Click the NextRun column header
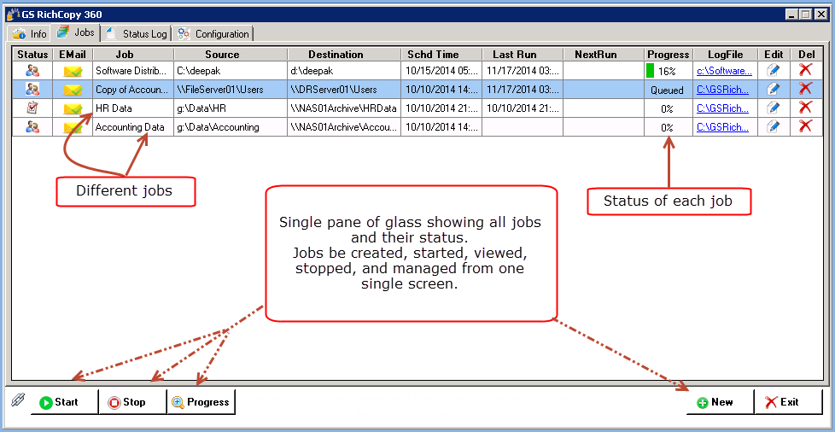This screenshot has width=835, height=432. tap(604, 55)
